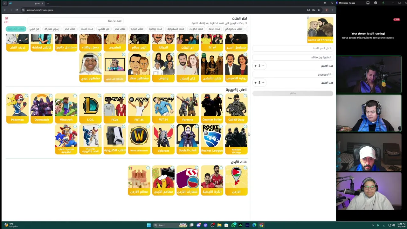Select the FUT 25 category card
Screen dimensions: 407x229
coord(139,108)
